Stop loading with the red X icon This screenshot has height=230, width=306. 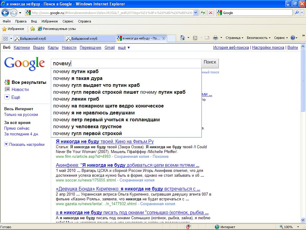pyautogui.click(x=211, y=13)
